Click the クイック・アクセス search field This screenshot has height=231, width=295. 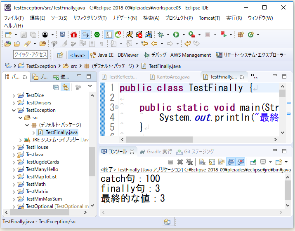pyautogui.click(x=30, y=55)
